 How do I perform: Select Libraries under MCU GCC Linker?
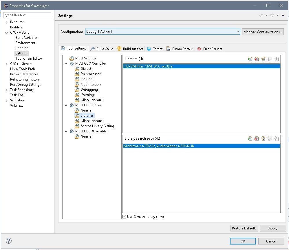click(x=87, y=116)
